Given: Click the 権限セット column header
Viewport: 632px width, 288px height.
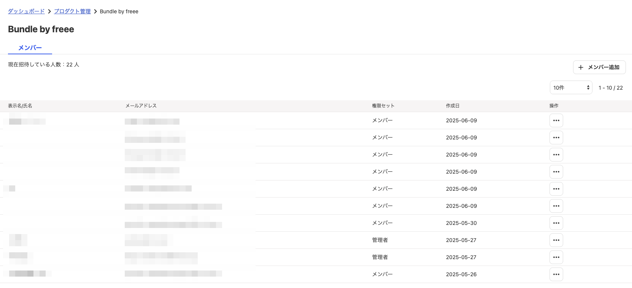Looking at the screenshot, I should 383,106.
